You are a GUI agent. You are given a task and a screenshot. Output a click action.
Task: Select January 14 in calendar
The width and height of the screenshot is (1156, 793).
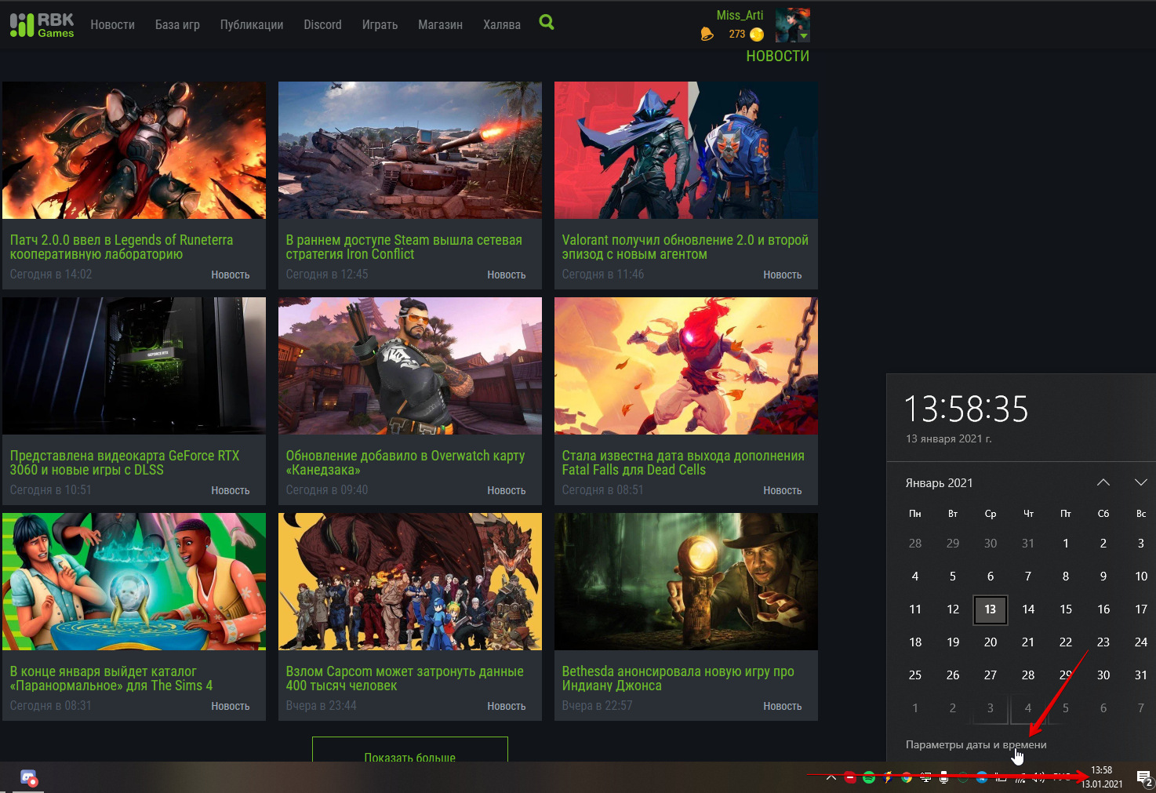tap(1028, 609)
